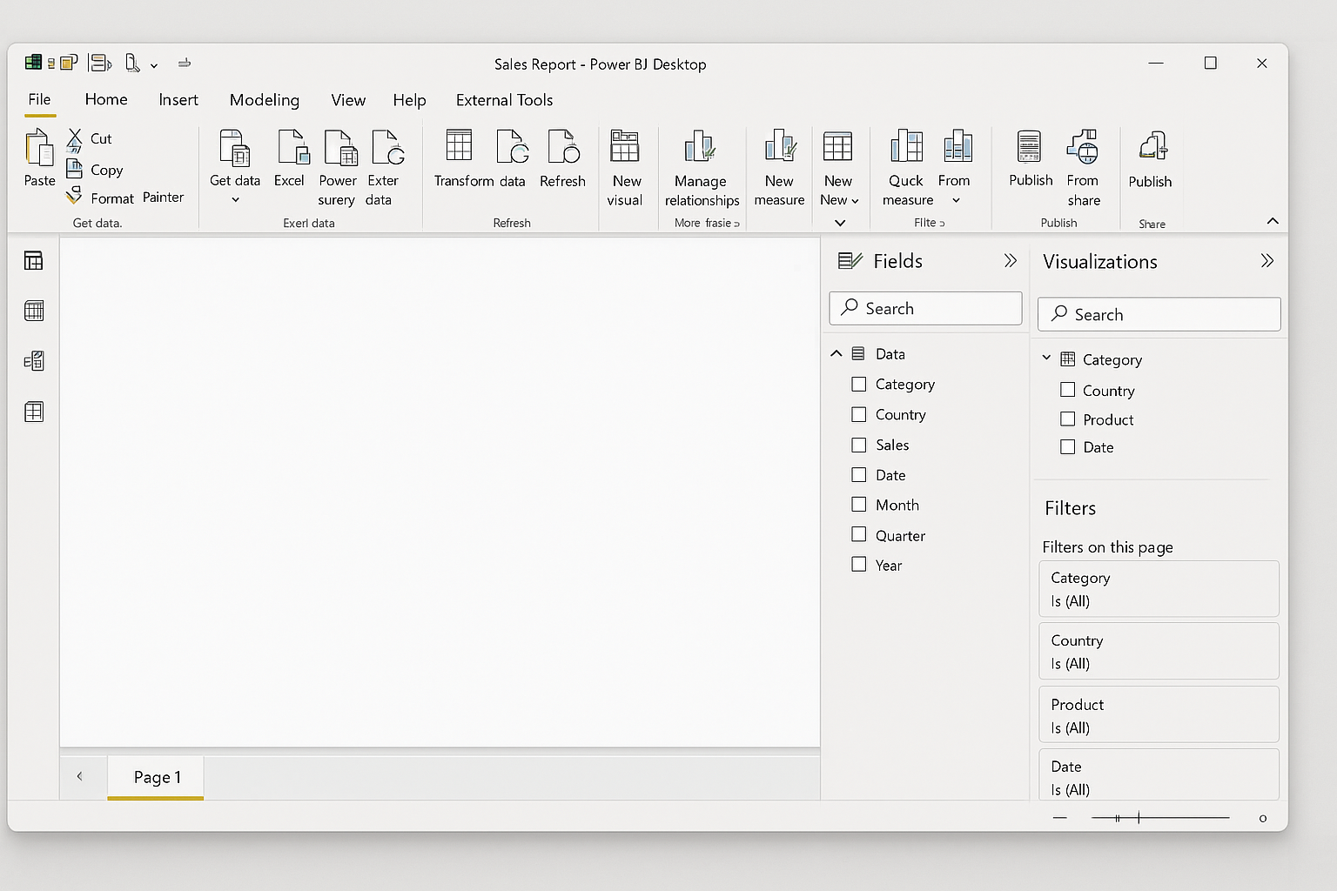
Task: Switch to the View ribbon tab
Action: 348,100
